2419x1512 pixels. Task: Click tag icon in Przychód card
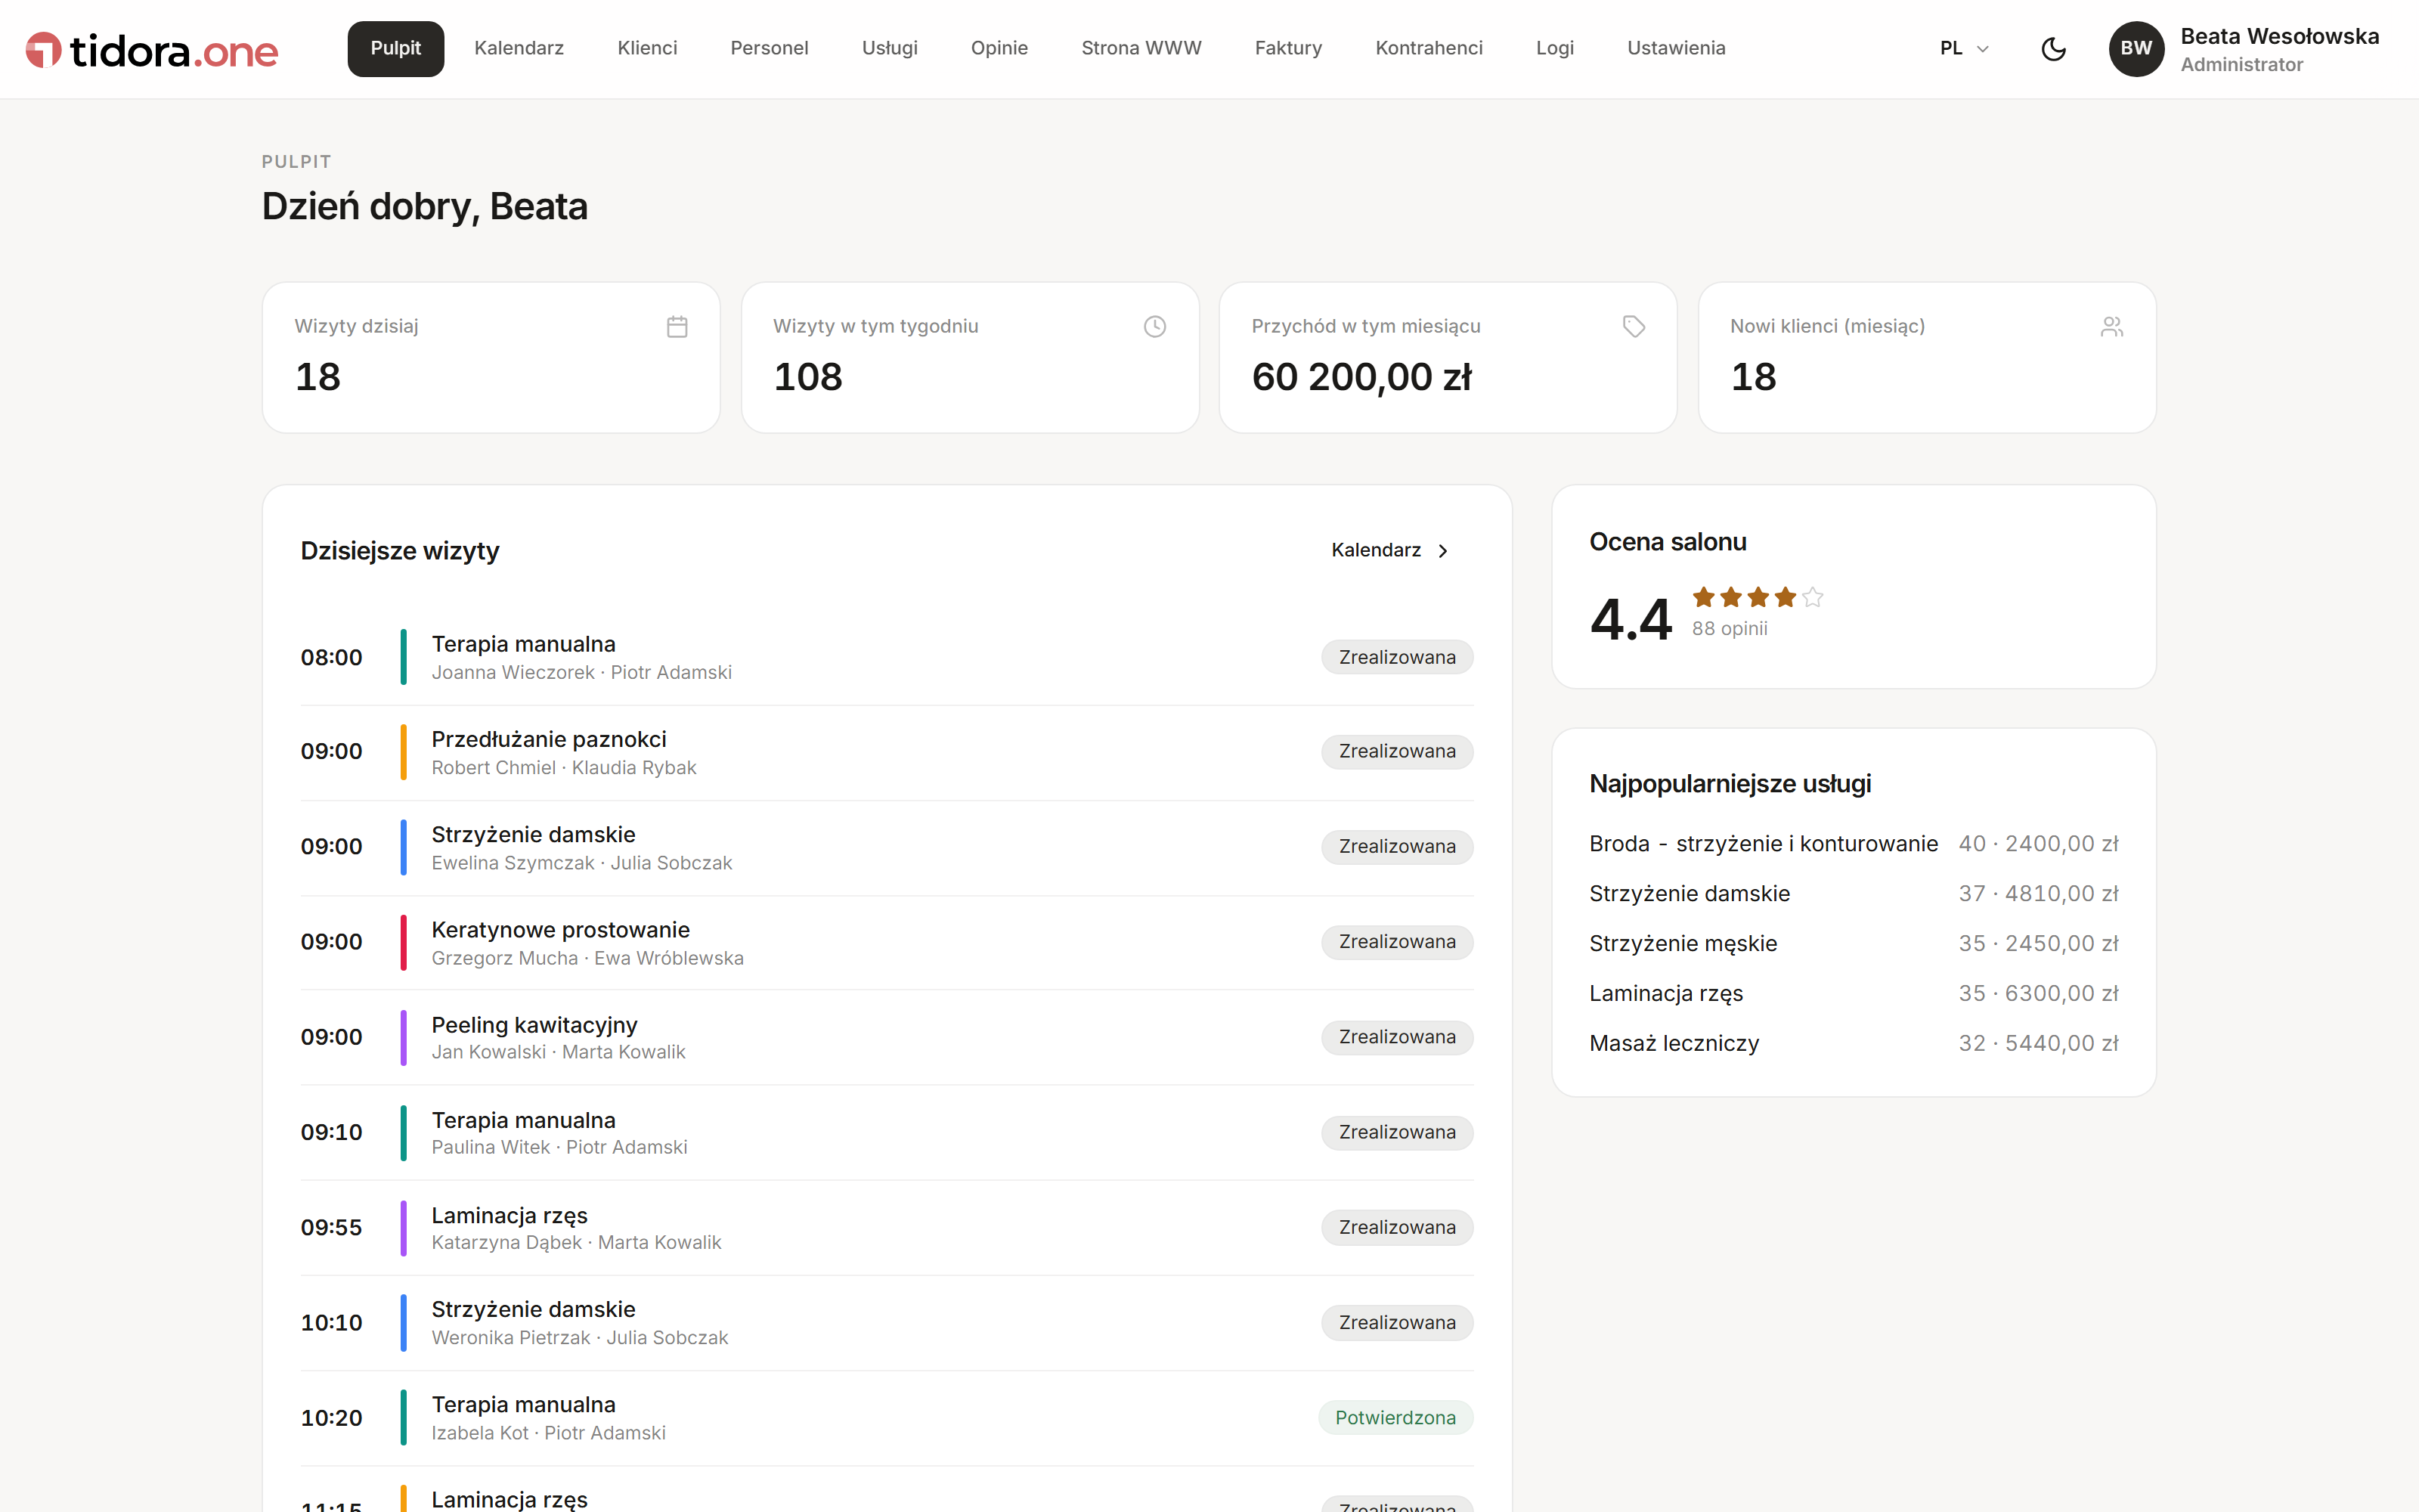(1634, 327)
